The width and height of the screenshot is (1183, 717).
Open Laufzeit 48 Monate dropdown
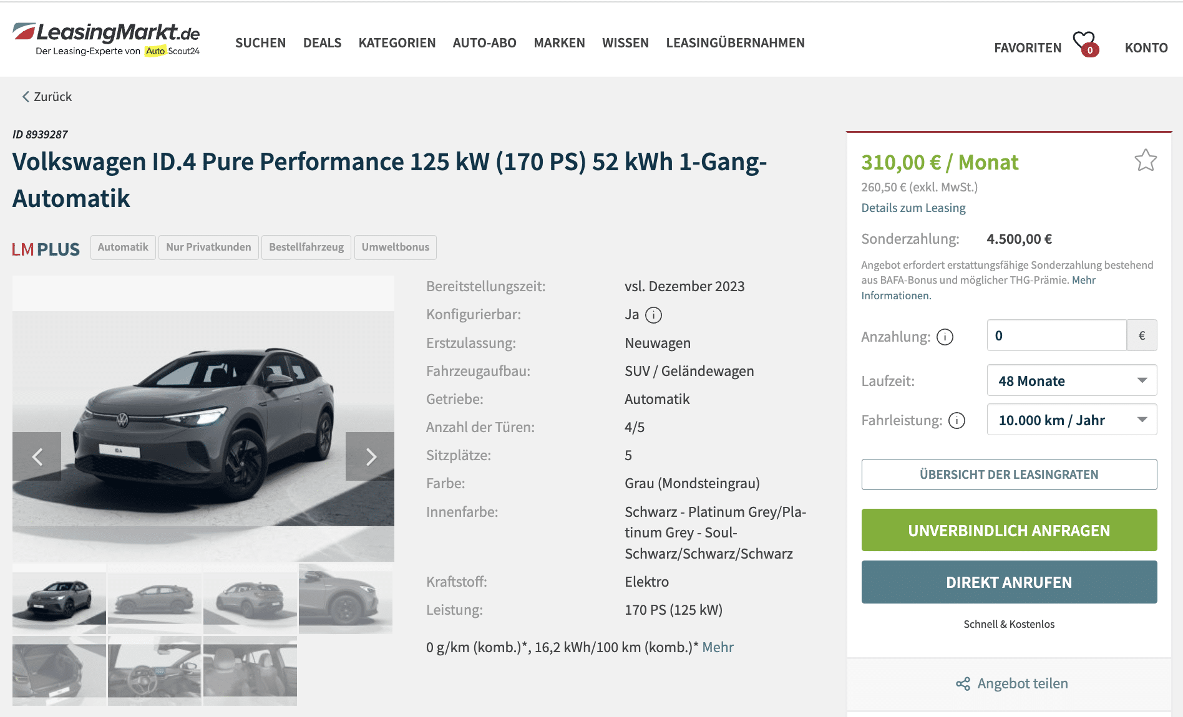point(1072,380)
